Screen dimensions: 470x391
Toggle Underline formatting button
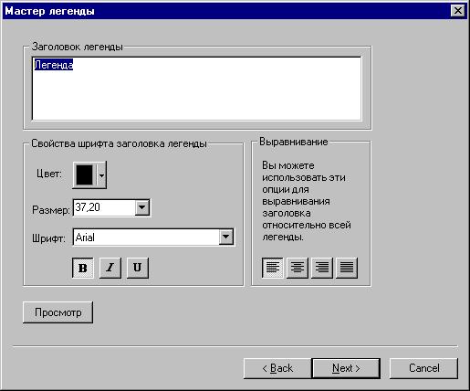[138, 268]
